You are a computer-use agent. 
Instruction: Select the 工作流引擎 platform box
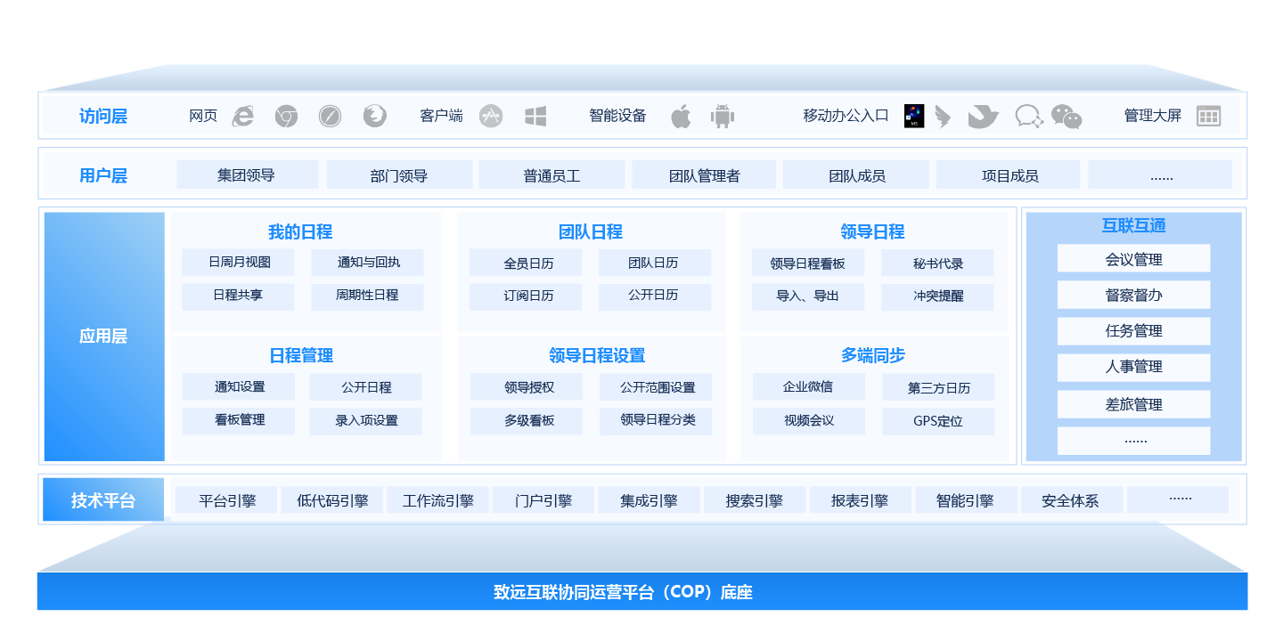437,500
